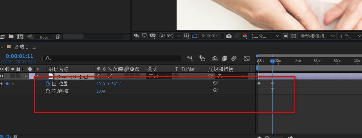Toggle the transparency grid checkerboard

point(293,36)
